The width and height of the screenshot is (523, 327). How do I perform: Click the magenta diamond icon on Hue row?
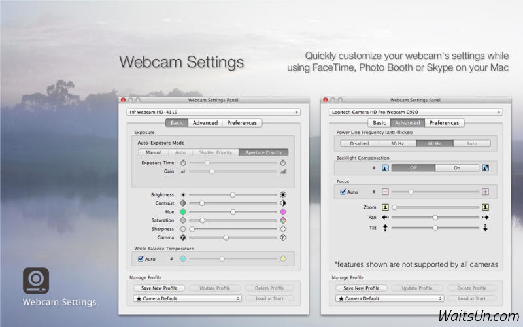283,212
